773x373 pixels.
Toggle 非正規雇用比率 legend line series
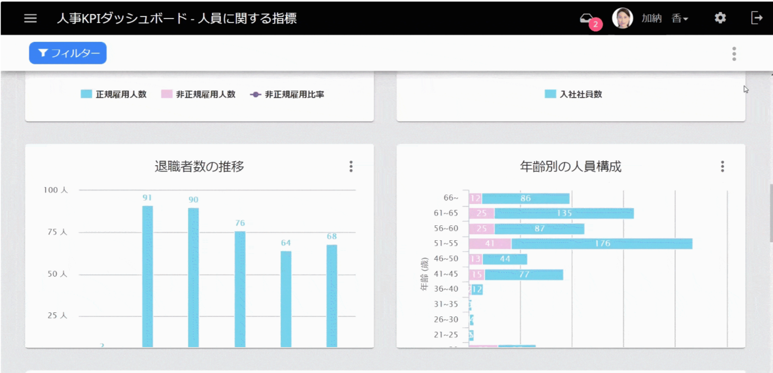(x=287, y=94)
